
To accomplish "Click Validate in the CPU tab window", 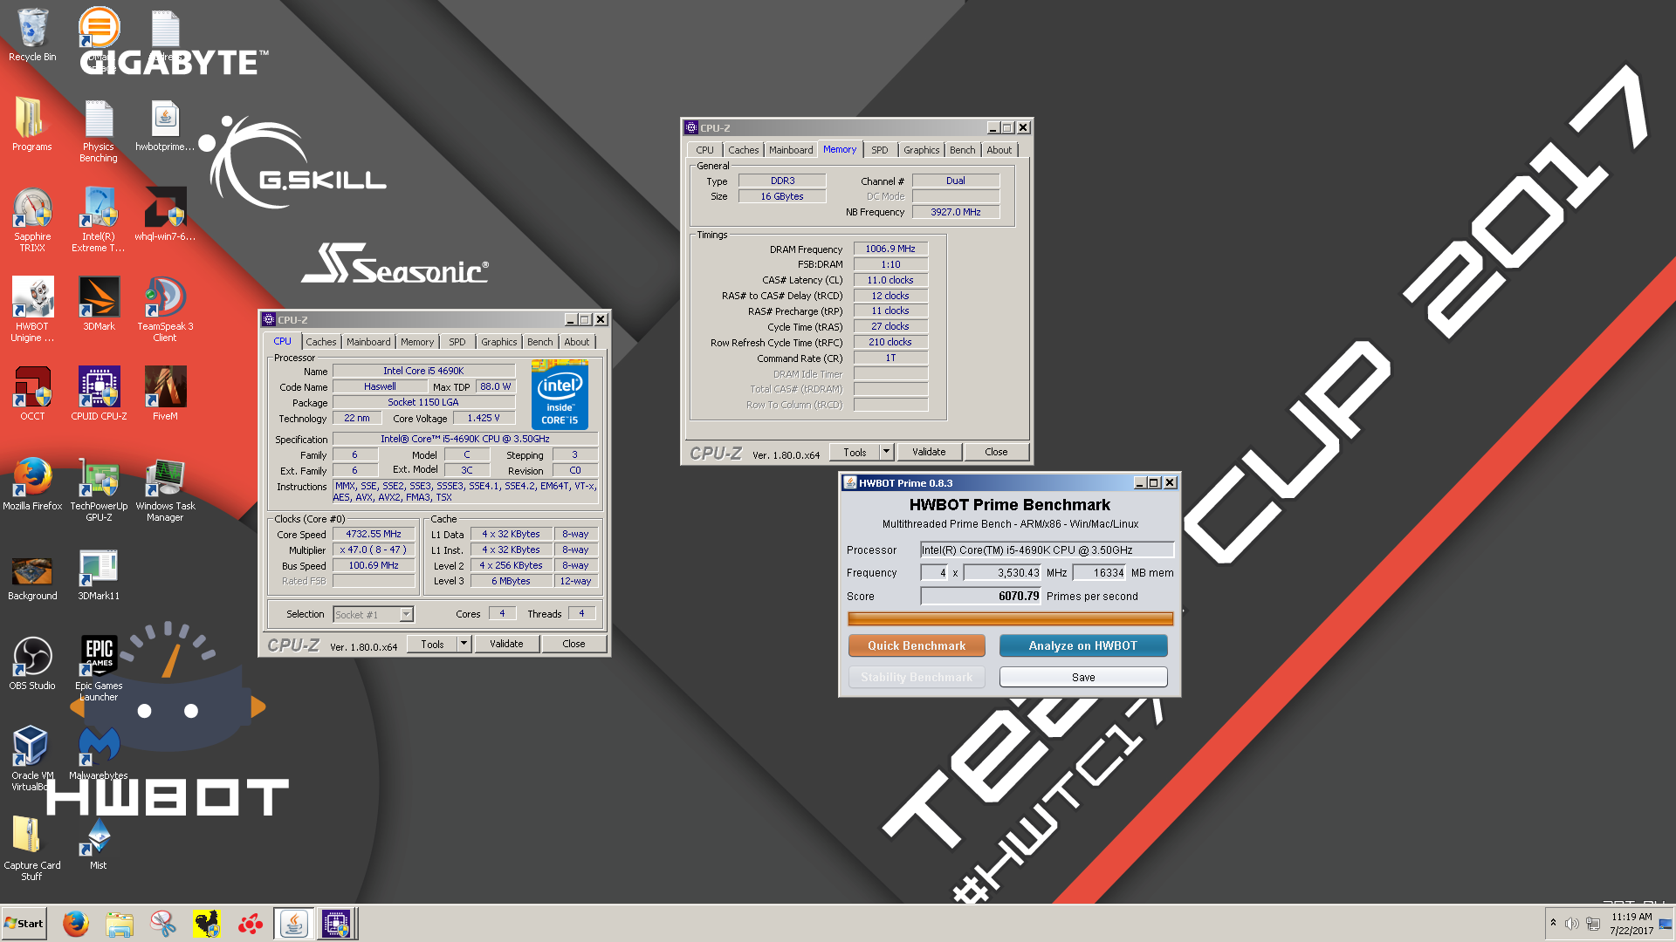I will (506, 644).
